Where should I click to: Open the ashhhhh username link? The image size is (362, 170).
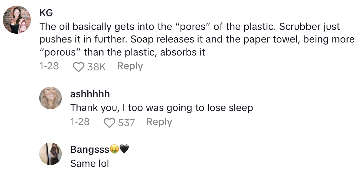[90, 94]
